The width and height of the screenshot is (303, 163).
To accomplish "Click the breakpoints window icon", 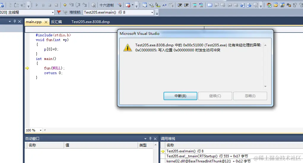I will (128, 5).
